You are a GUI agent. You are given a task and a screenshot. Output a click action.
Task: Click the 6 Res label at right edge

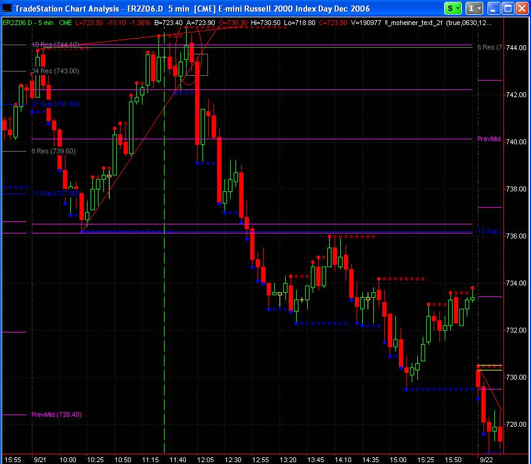tap(489, 48)
